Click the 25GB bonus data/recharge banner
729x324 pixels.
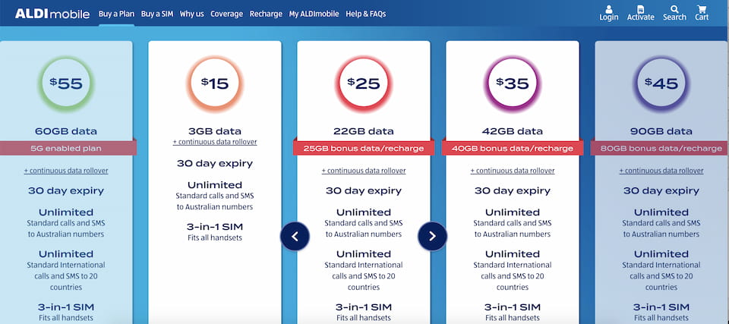click(x=364, y=147)
